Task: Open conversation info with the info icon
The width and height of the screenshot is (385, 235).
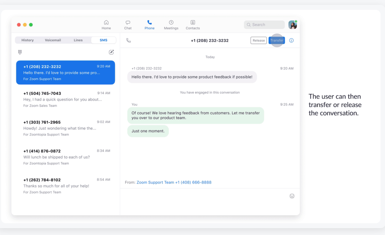Action: 291,40
